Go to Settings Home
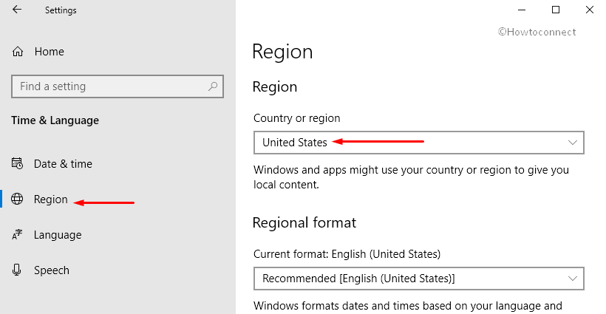Screen dimensions: 606x314 point(49,52)
